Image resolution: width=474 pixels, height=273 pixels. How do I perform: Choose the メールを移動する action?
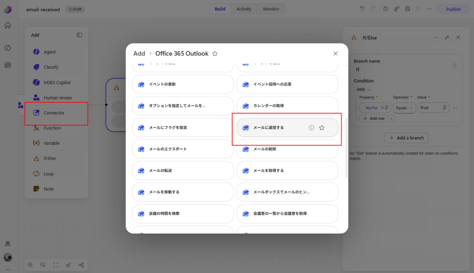pyautogui.click(x=183, y=192)
